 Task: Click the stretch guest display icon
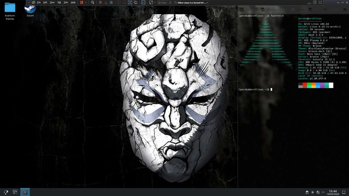(151, 2)
